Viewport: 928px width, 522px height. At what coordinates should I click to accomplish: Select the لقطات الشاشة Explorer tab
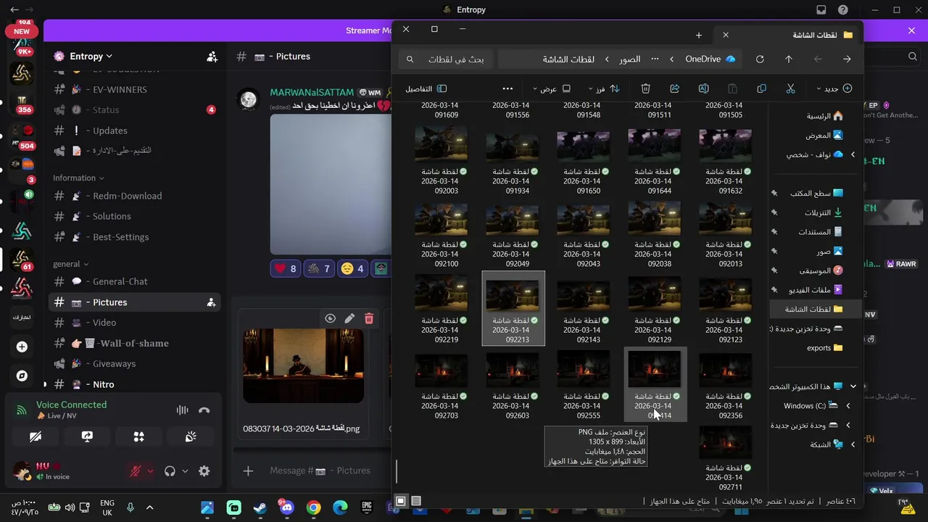[789, 34]
